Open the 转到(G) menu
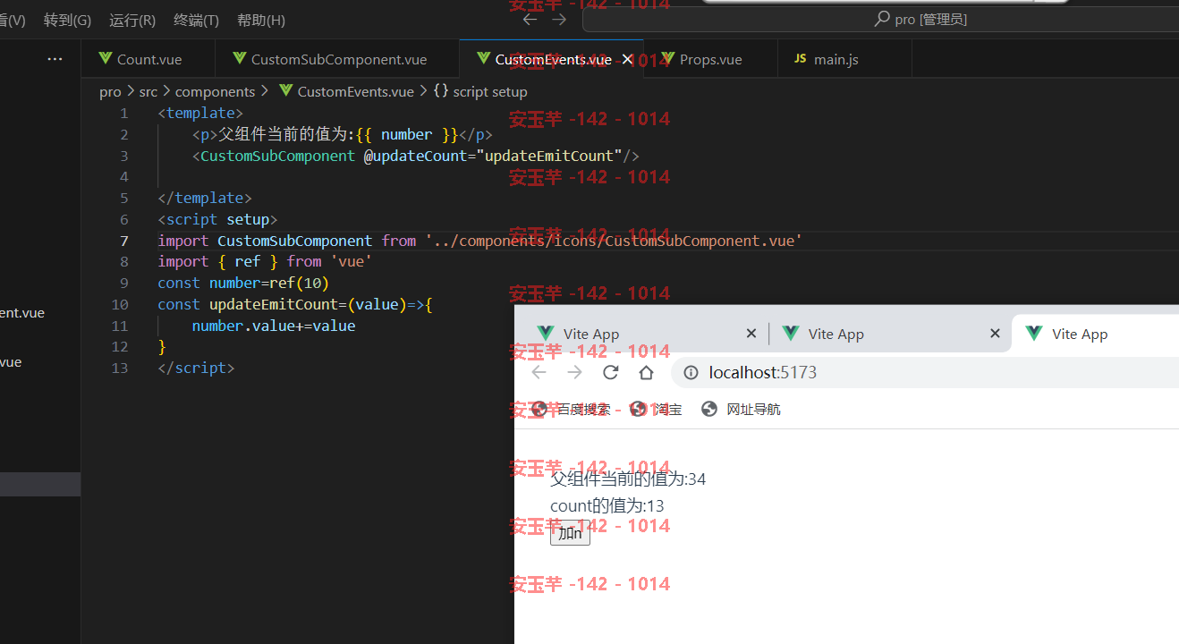This screenshot has width=1179, height=644. (67, 20)
